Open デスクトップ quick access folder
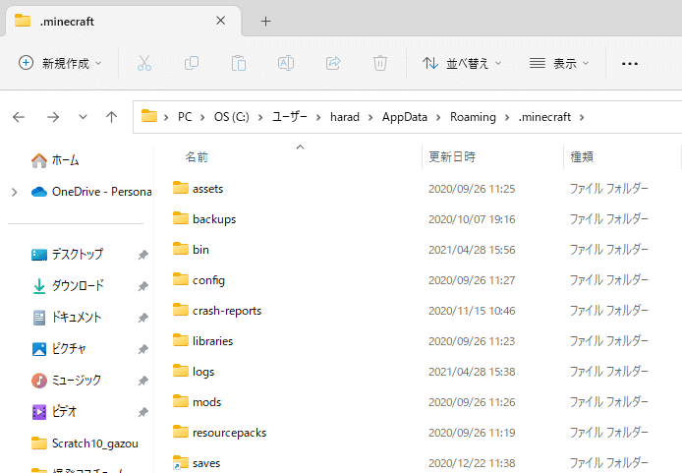682x473 pixels. [x=68, y=254]
